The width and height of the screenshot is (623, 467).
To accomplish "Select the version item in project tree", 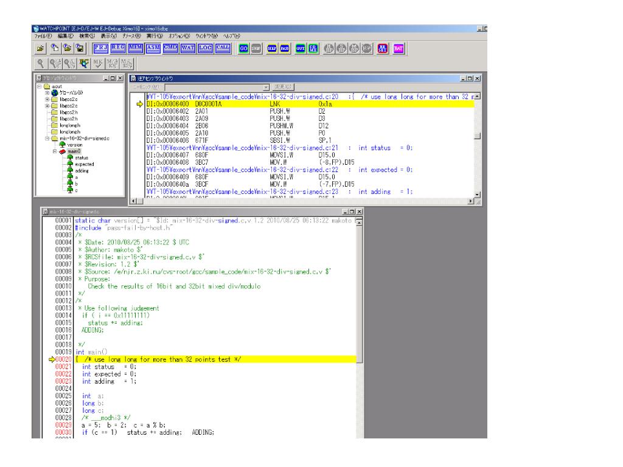I will (75, 145).
